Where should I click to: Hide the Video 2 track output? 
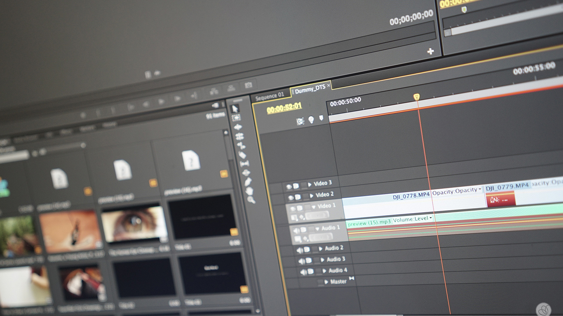pyautogui.click(x=292, y=198)
